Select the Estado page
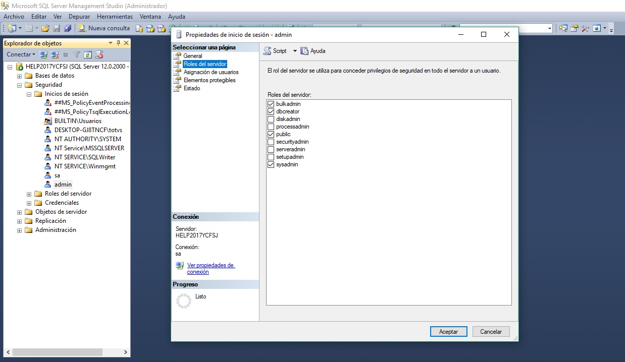 coord(192,88)
